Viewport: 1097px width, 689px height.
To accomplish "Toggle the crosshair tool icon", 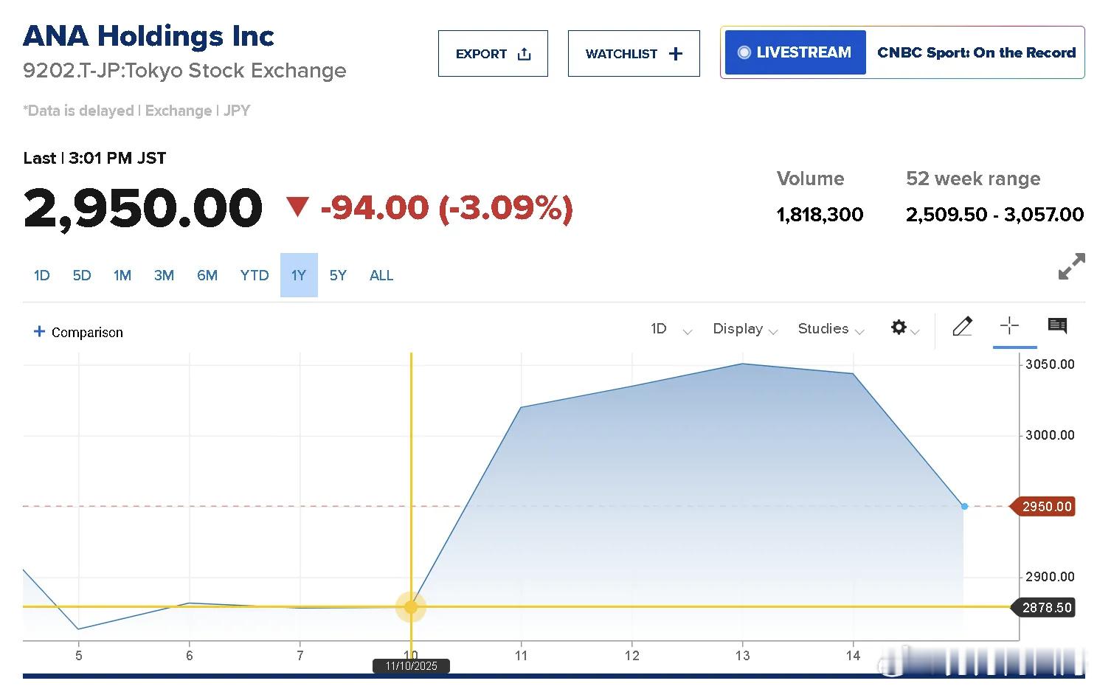I will click(1009, 325).
